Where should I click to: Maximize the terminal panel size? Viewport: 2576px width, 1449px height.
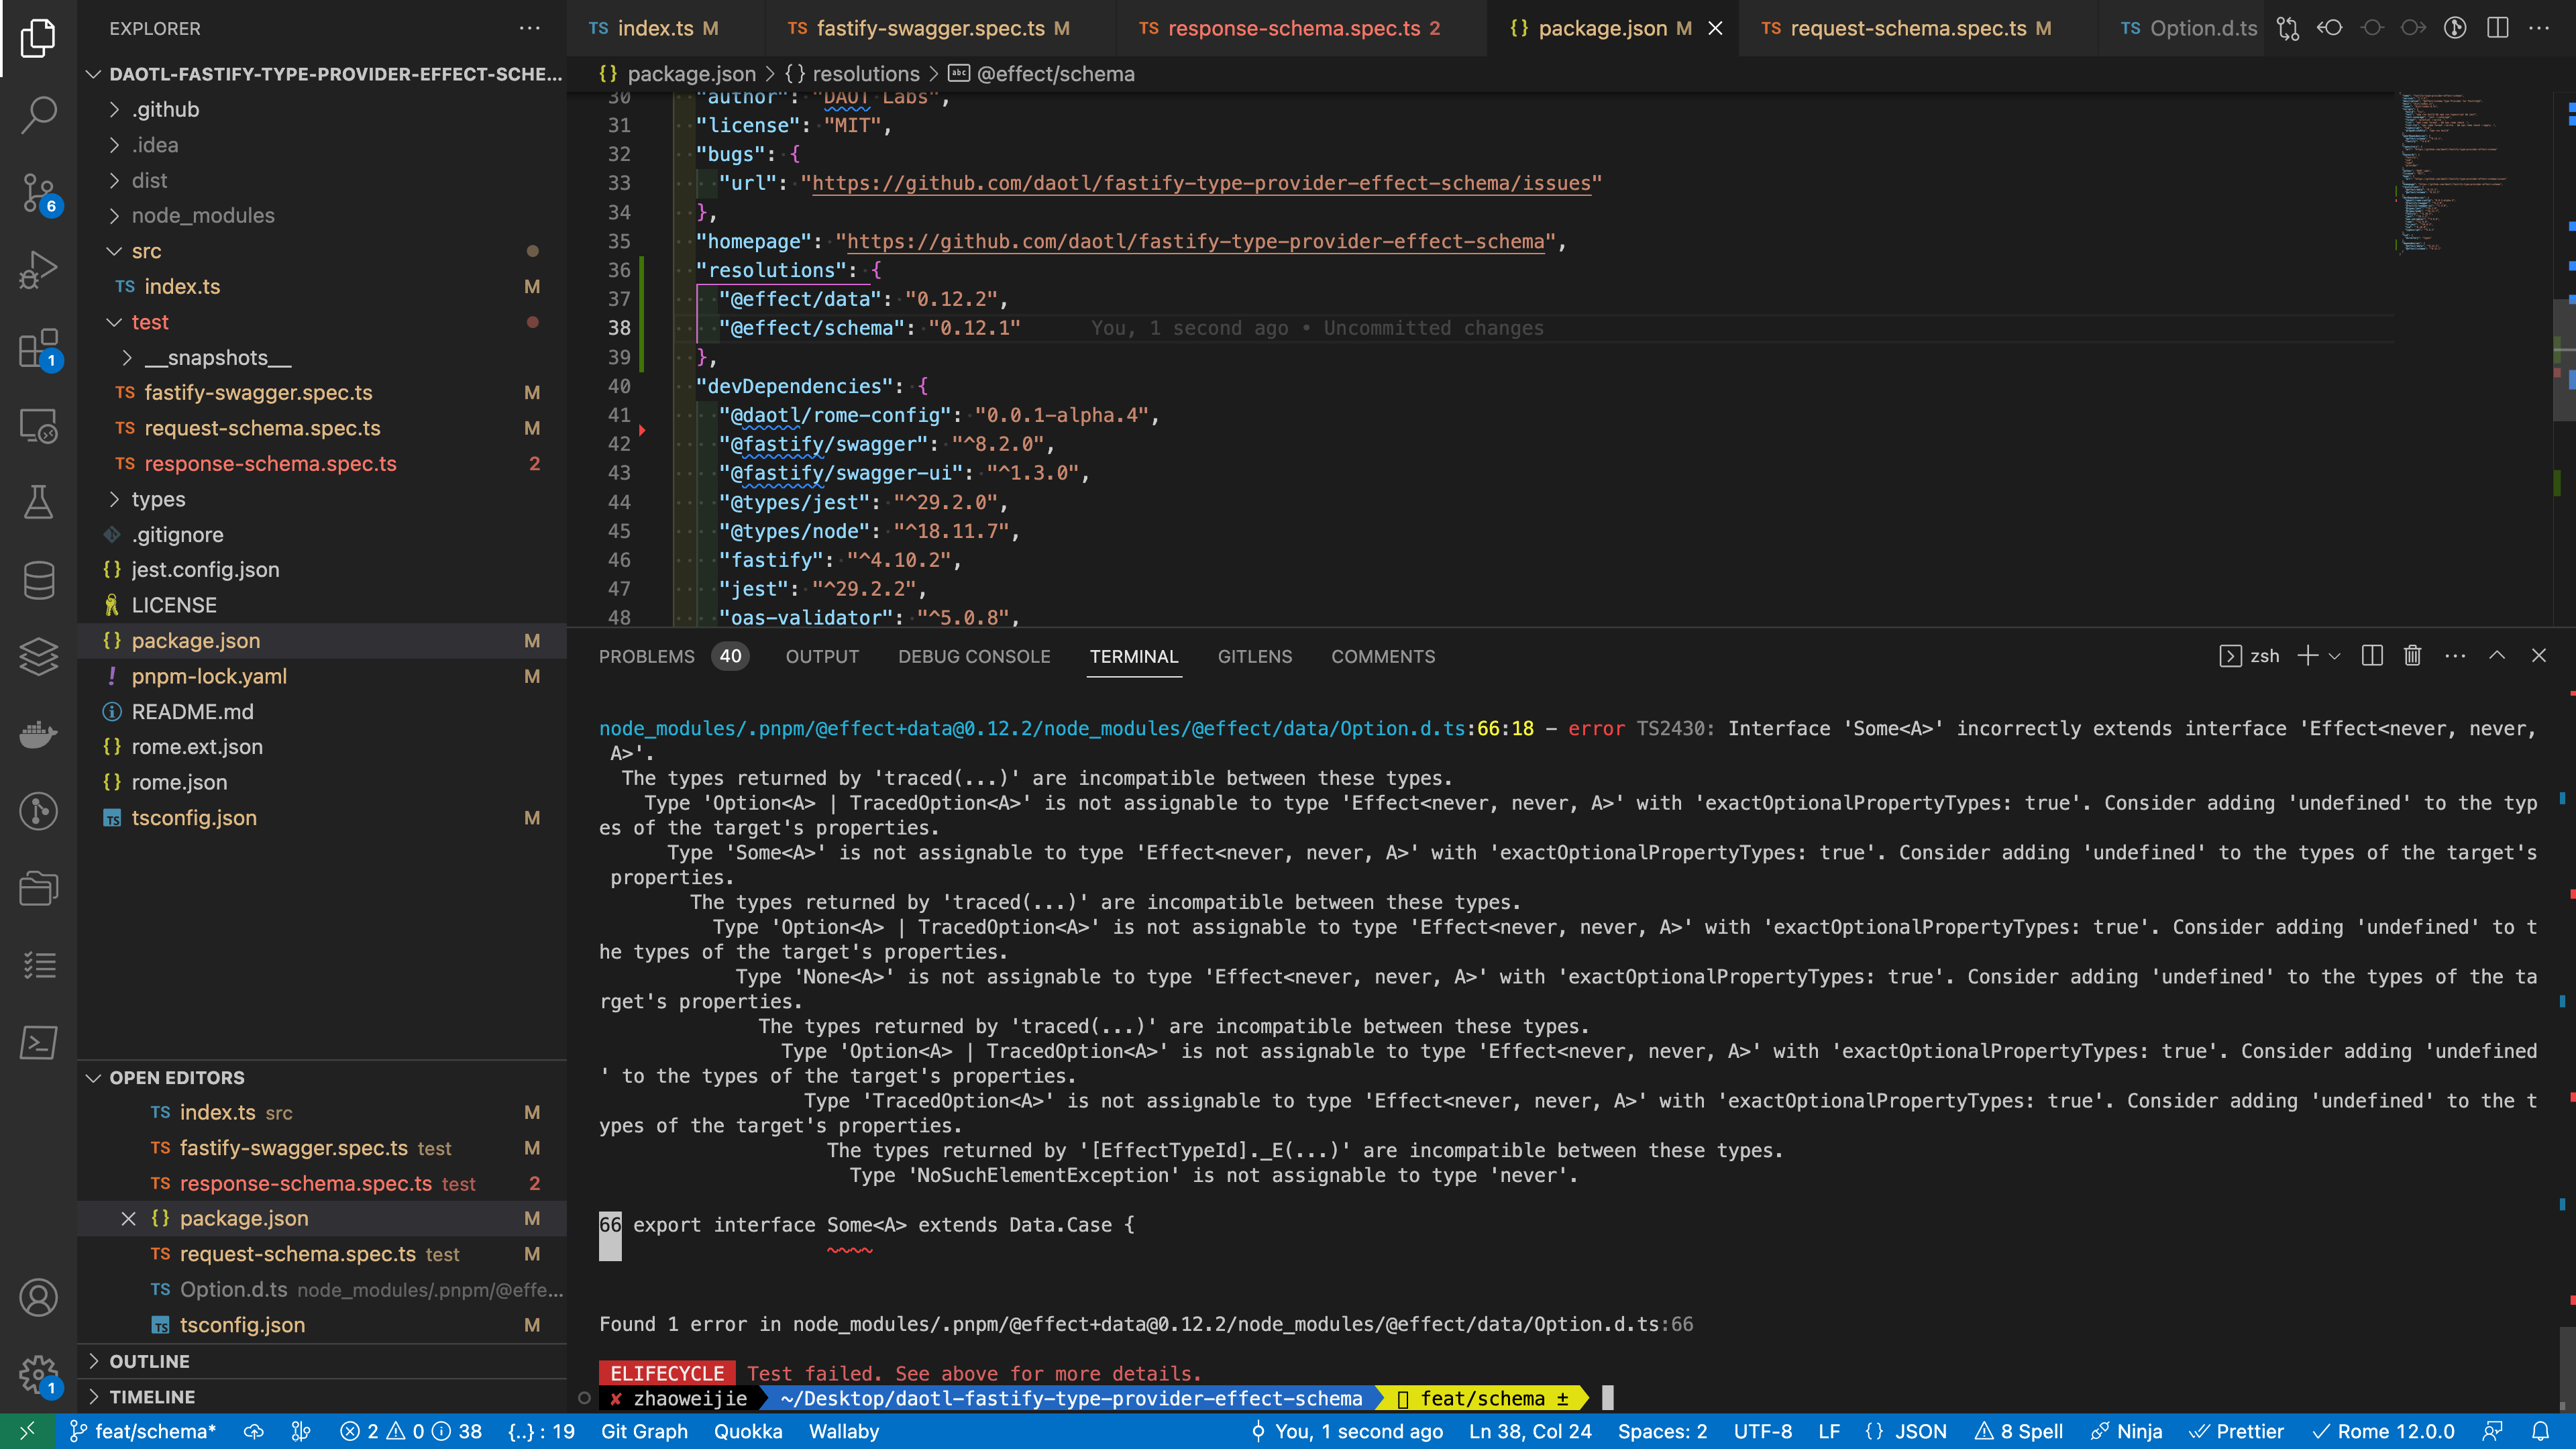(2497, 656)
